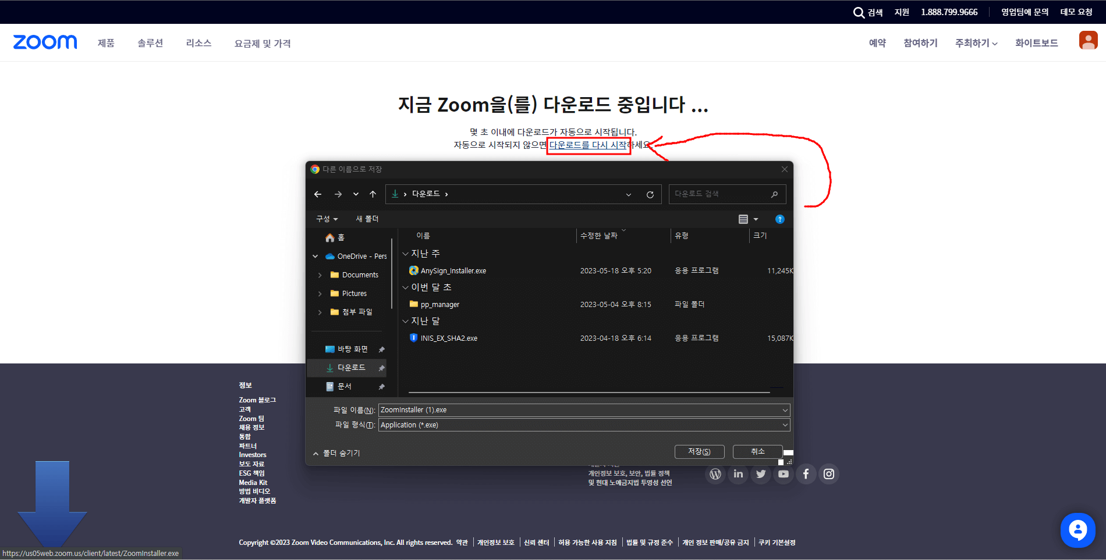Open the LinkedIn social icon

pyautogui.click(x=738, y=474)
